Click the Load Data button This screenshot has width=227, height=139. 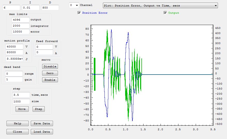tap(42, 132)
